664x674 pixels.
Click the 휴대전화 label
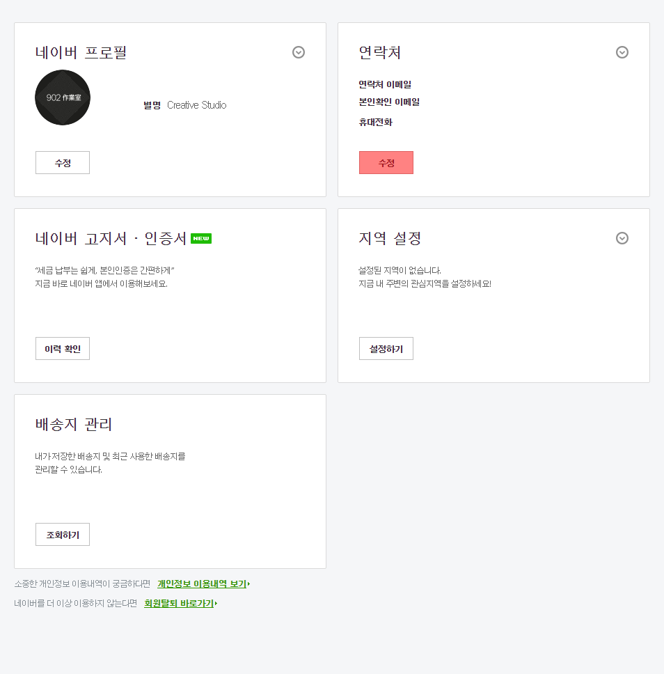click(372, 123)
